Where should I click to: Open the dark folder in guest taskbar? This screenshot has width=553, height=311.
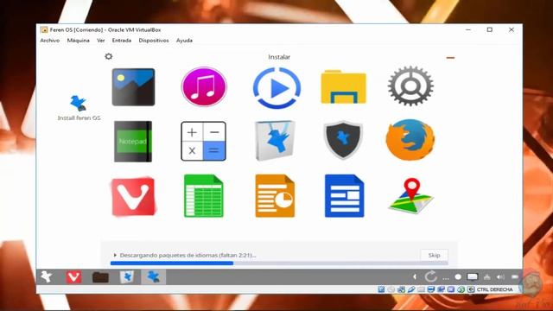(x=100, y=277)
